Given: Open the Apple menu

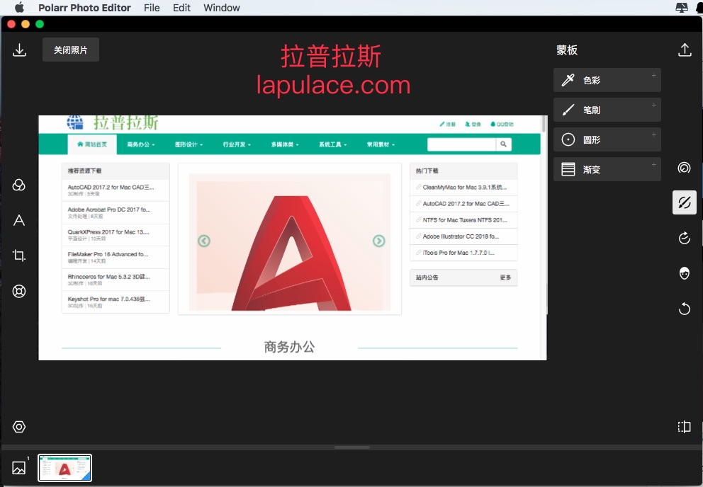Looking at the screenshot, I should (19, 8).
